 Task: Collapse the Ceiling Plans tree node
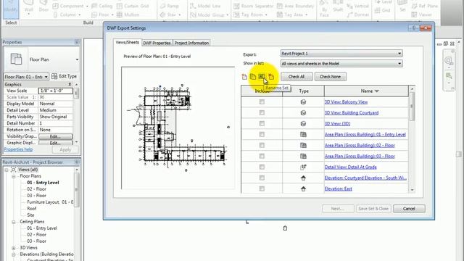pyautogui.click(x=13, y=222)
